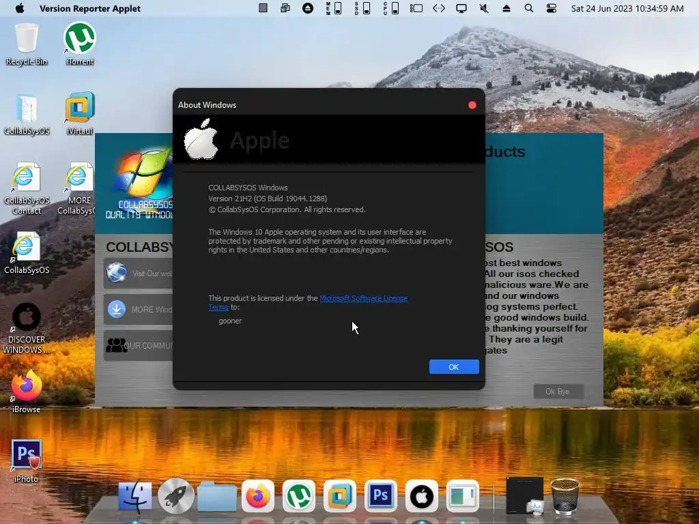Launch Photoshop from the dock

pyautogui.click(x=381, y=496)
